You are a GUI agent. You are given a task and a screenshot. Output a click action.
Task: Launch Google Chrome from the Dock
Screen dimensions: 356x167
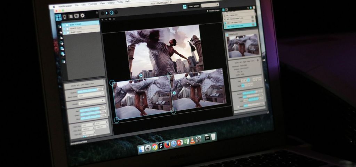[x=155, y=146]
